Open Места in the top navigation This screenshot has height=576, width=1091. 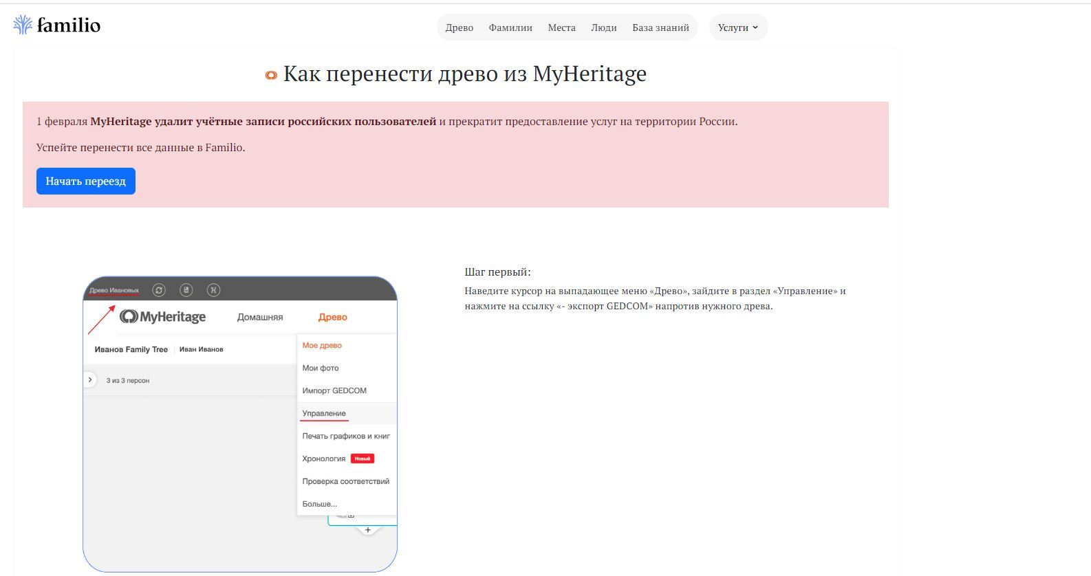561,27
